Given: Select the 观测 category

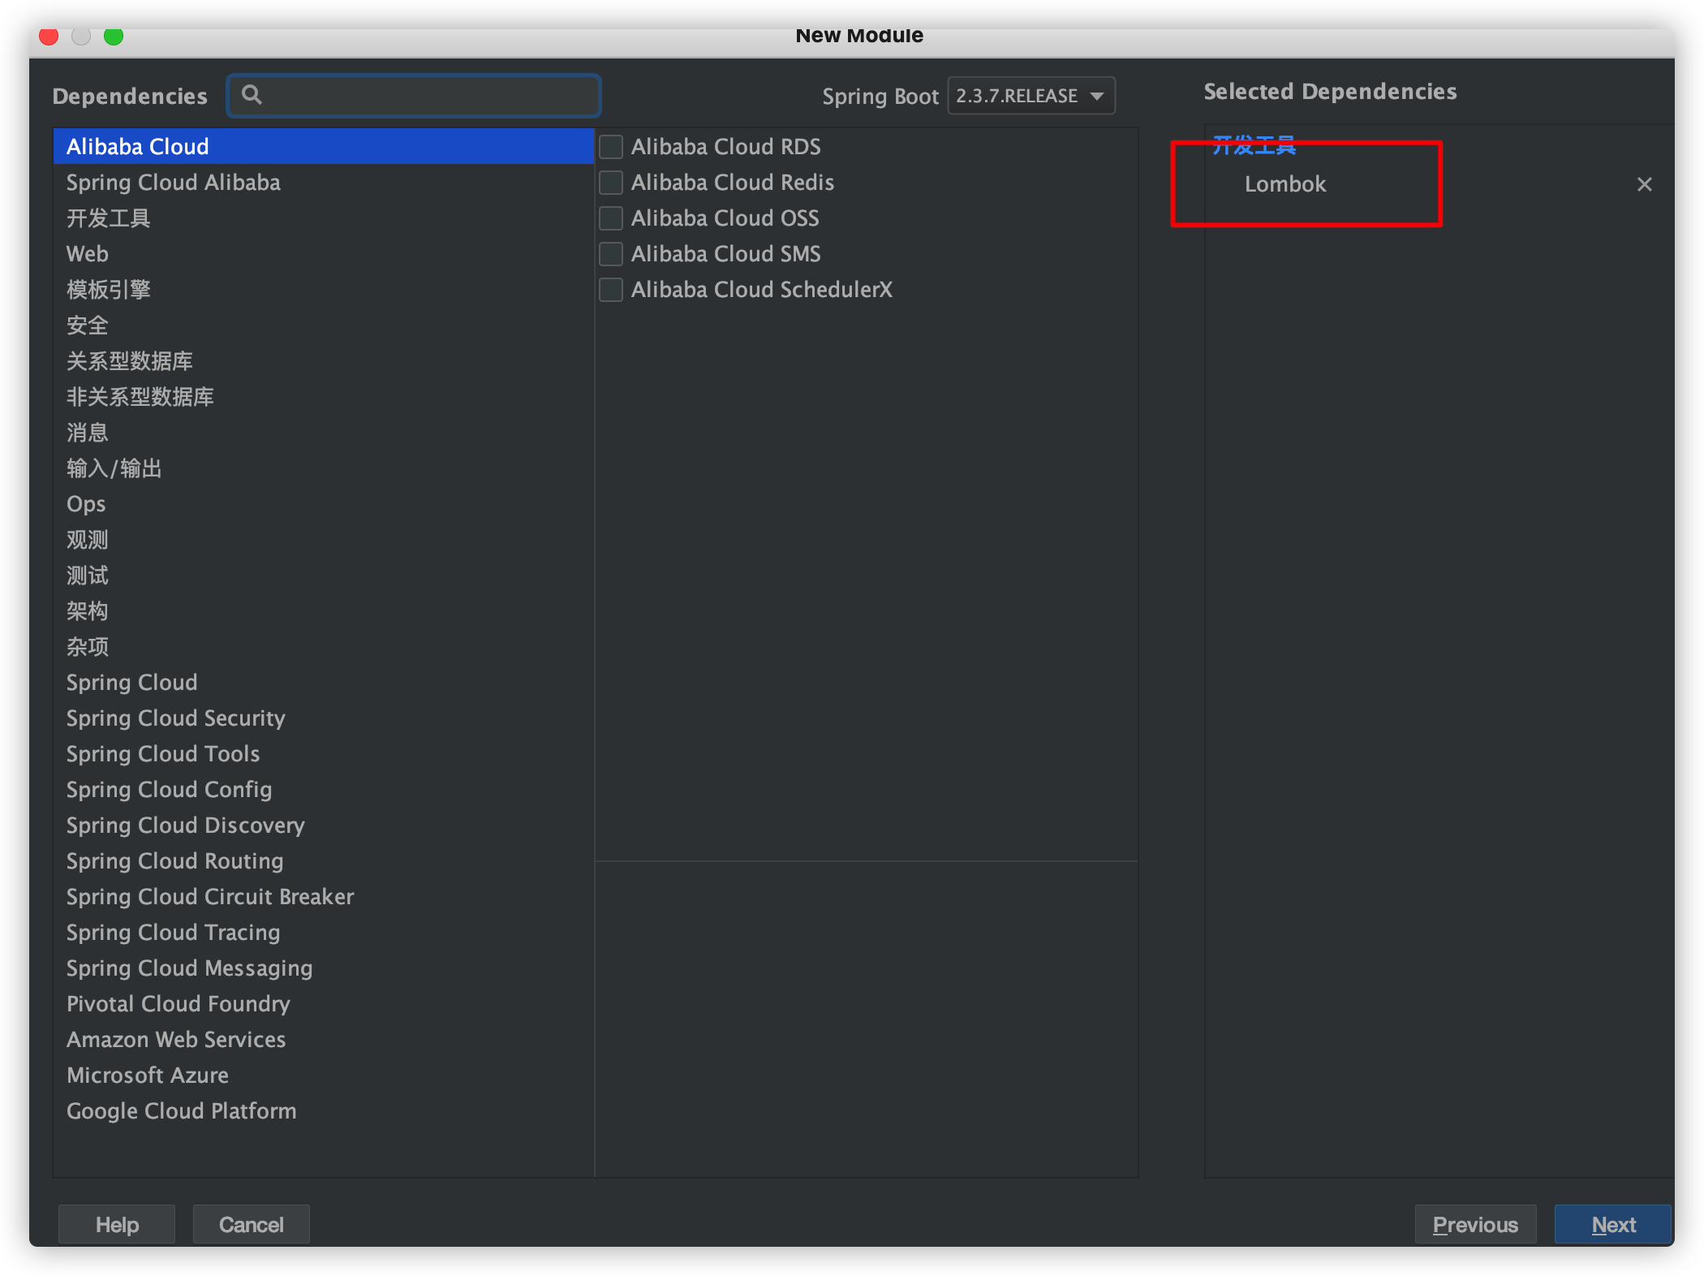Looking at the screenshot, I should click(323, 539).
